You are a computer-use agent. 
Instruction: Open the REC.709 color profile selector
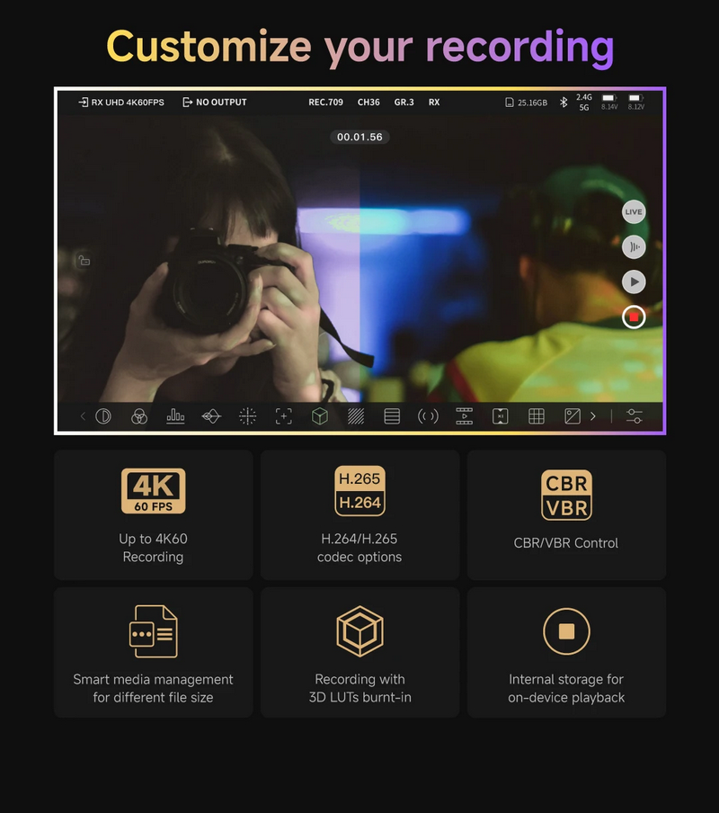point(325,103)
